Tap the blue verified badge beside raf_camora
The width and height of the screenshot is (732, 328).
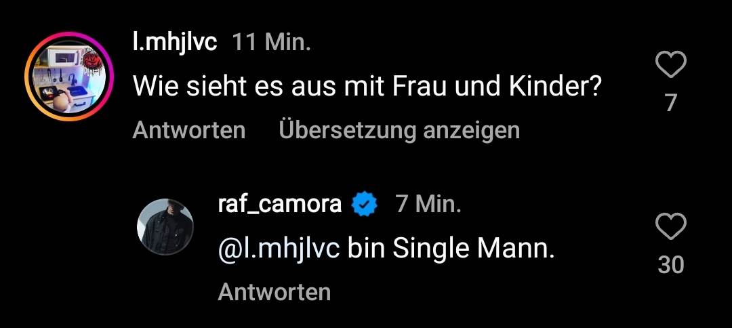(x=365, y=204)
